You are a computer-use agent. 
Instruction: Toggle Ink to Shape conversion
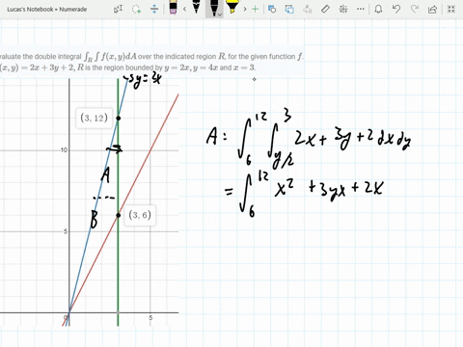click(x=289, y=9)
